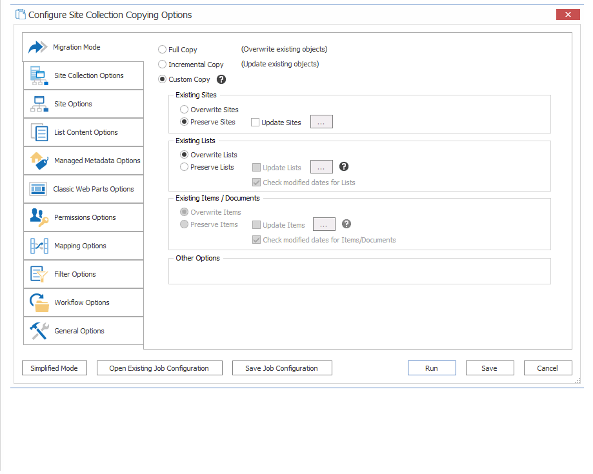Click the browse button beside Update Sites
This screenshot has height=474, width=593.
point(321,121)
